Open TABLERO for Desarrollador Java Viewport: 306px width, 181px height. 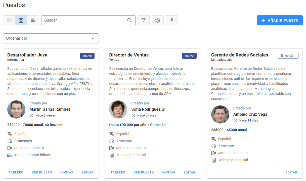pyautogui.click(x=16, y=172)
